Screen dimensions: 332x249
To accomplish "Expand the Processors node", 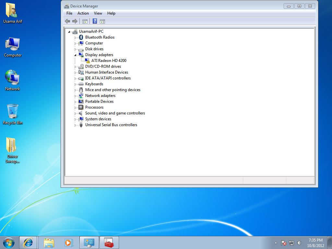I will (75, 108).
